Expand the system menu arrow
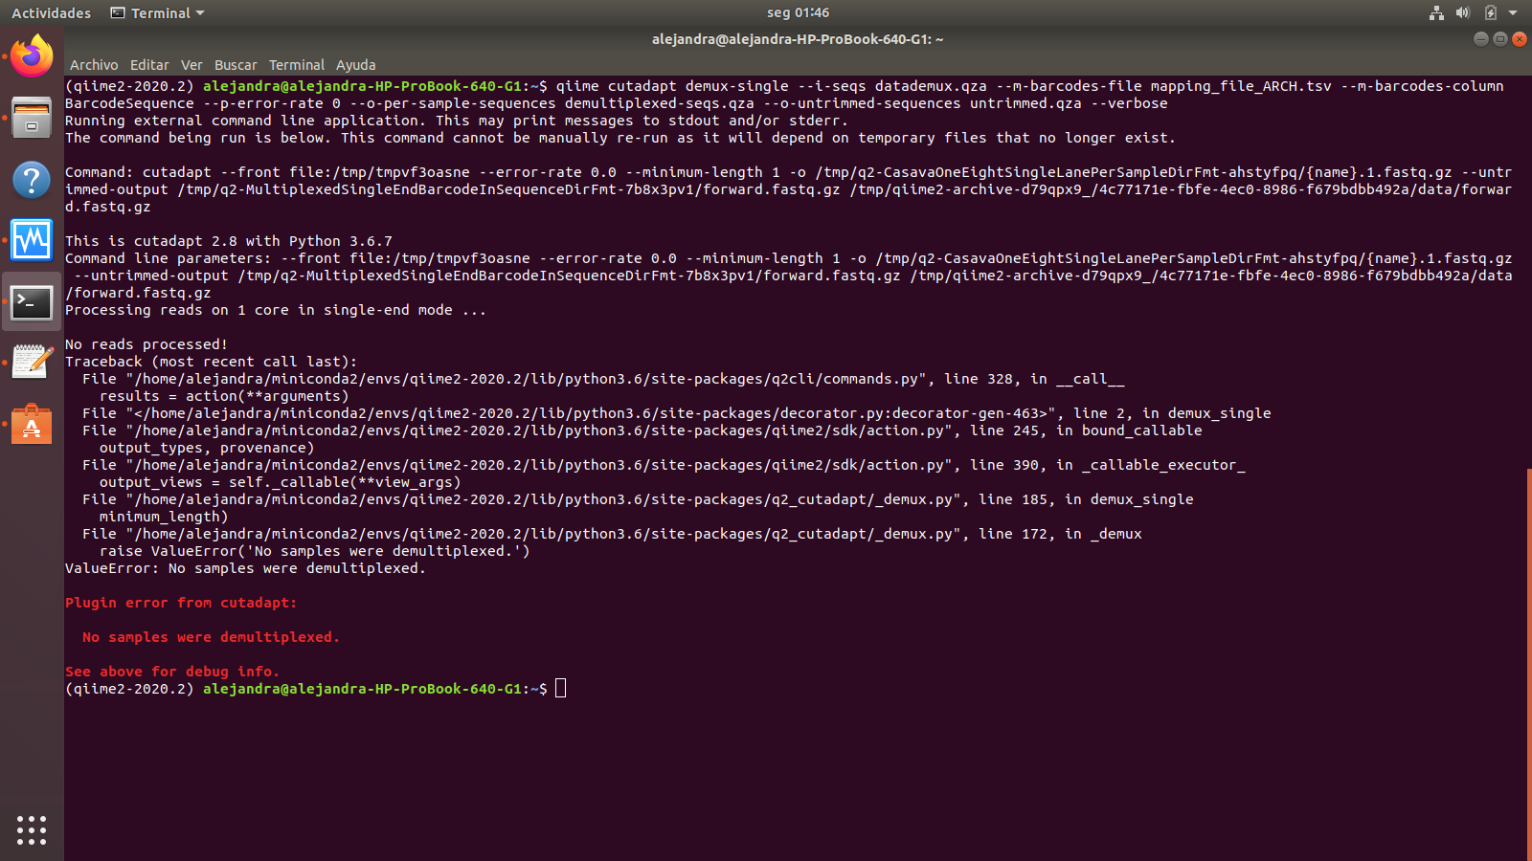 tap(1513, 13)
